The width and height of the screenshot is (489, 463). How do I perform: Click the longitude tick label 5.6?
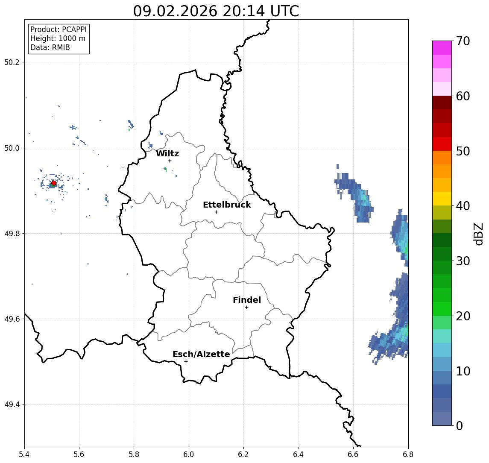click(79, 454)
